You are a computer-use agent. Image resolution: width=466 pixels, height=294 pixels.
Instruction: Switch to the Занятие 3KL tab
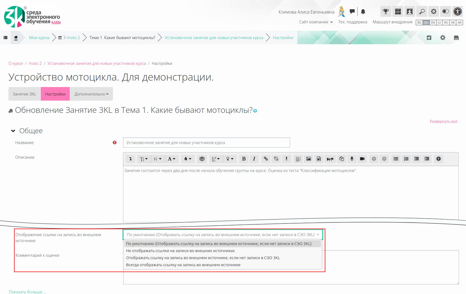24,94
